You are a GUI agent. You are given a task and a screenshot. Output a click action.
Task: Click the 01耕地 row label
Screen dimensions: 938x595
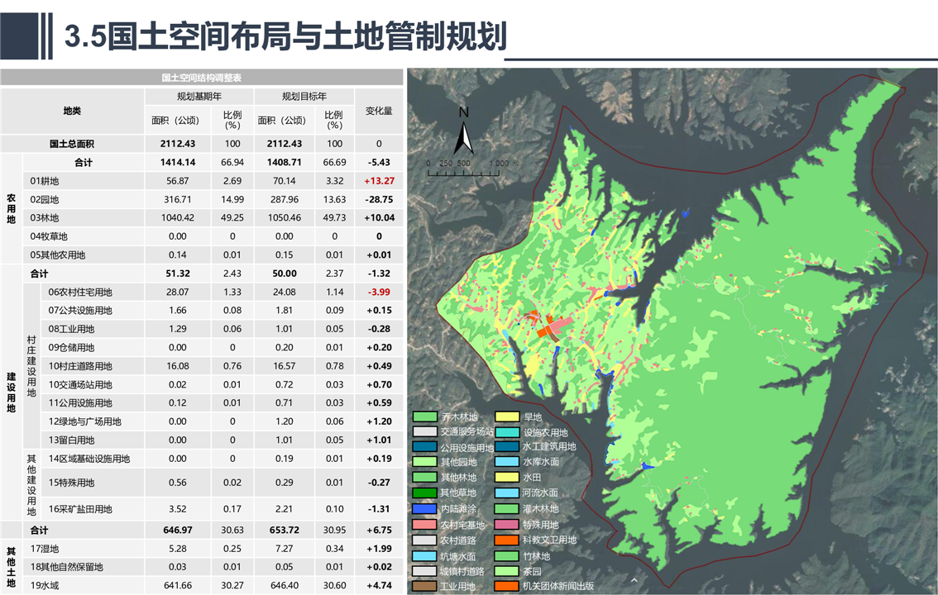click(x=45, y=181)
